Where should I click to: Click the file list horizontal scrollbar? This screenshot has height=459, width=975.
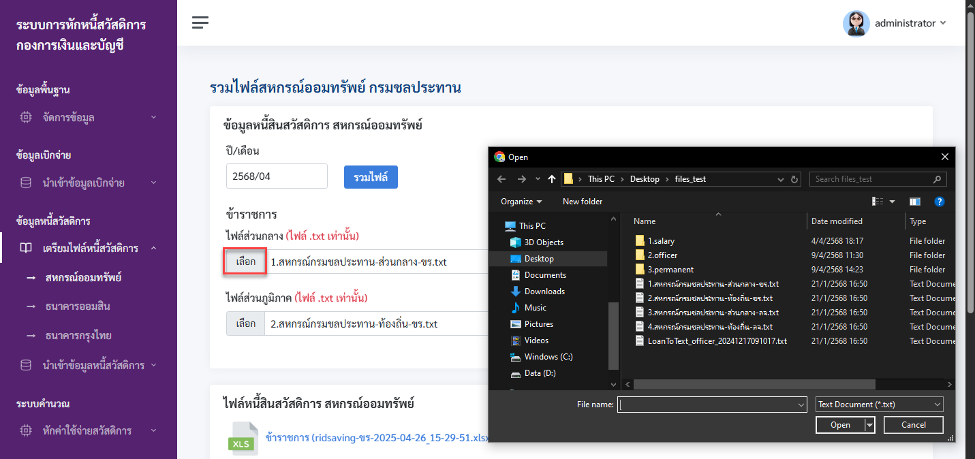(755, 385)
